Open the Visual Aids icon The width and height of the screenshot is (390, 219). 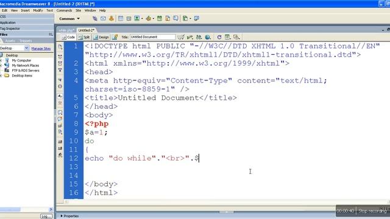point(236,37)
